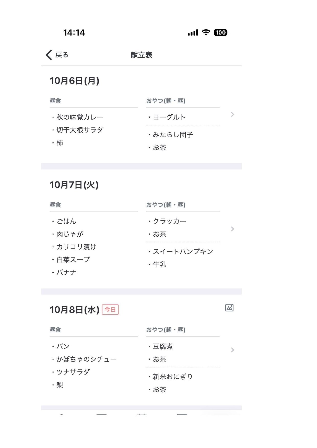Screen dimensions: 317x448
Task: Tap the Wi-Fi status icon
Action: click(206, 32)
